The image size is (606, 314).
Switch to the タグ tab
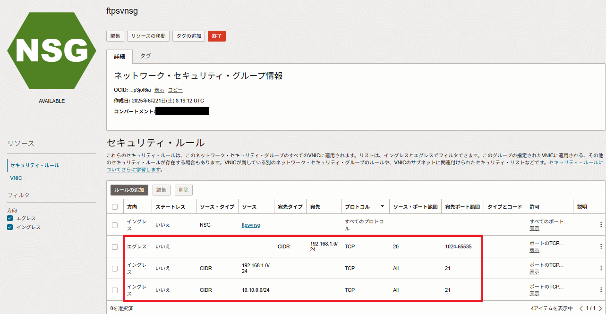[145, 56]
